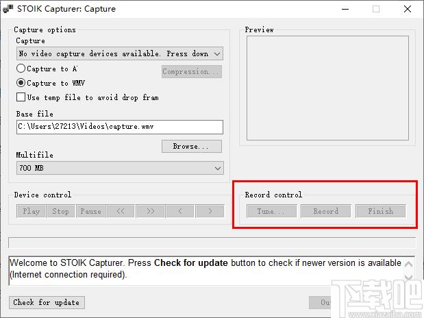Screen dimensions: 424x318
Task: Click the STOIK Capturer title bar icon
Action: 8,9
